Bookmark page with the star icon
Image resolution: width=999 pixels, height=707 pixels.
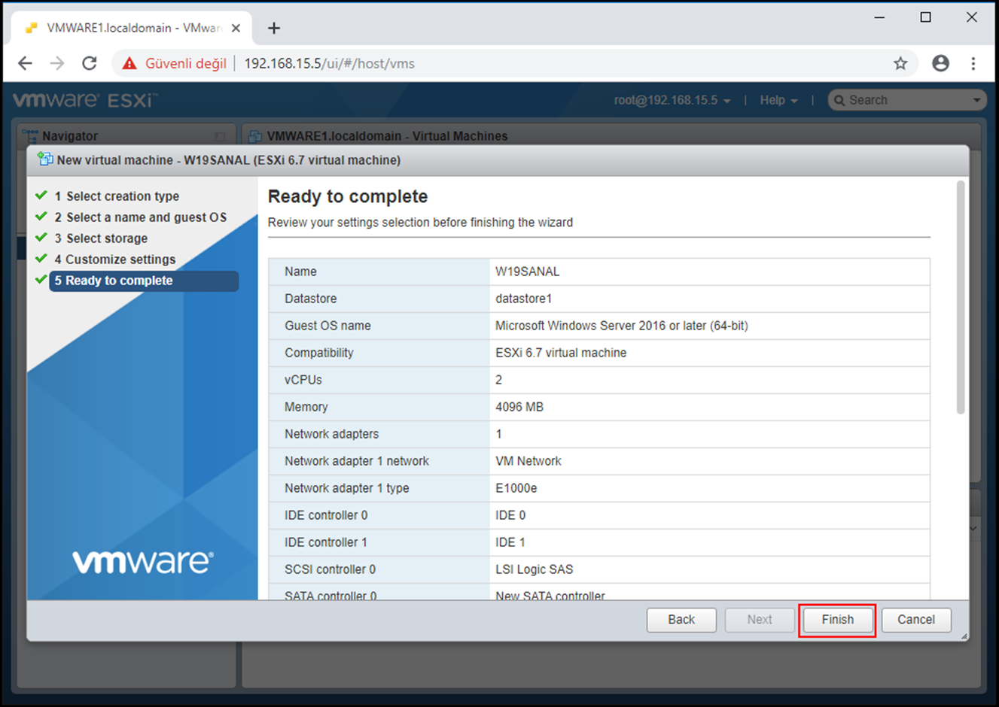click(x=900, y=63)
